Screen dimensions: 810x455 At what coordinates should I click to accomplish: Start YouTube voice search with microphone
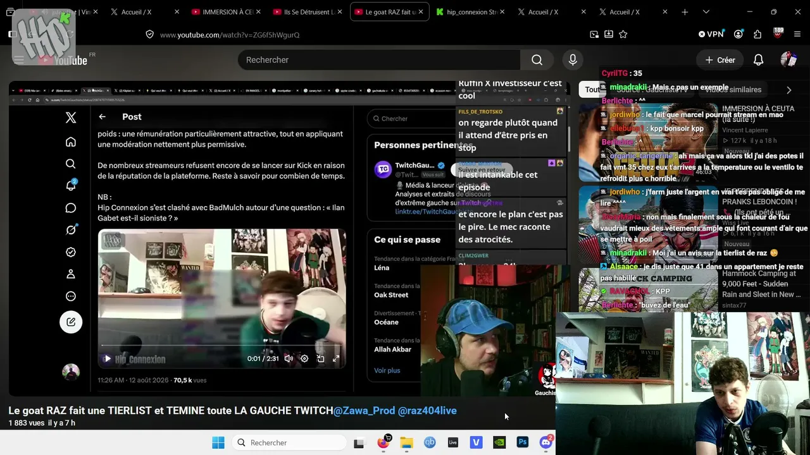[x=573, y=60]
